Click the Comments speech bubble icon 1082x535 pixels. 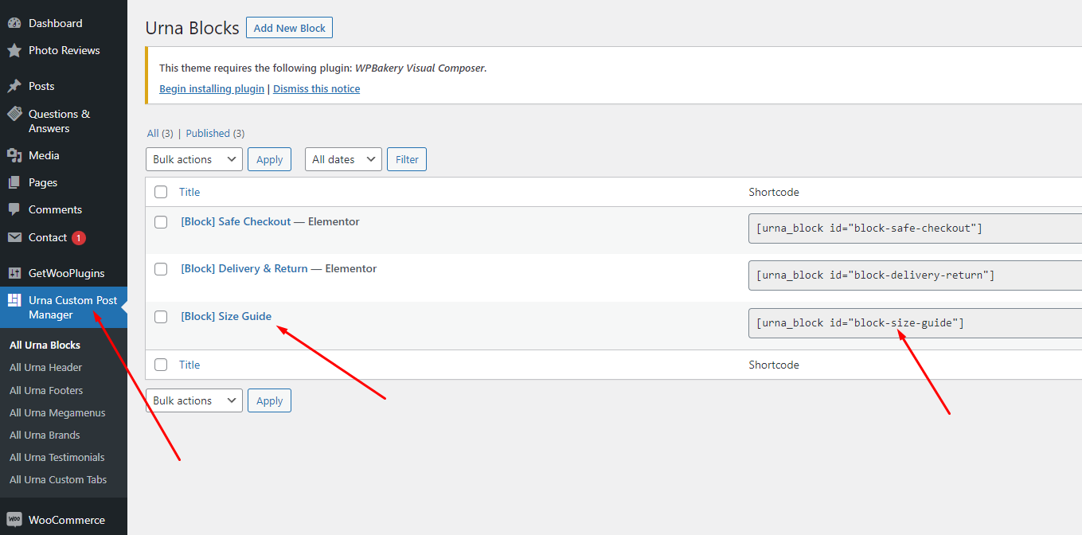click(x=14, y=209)
